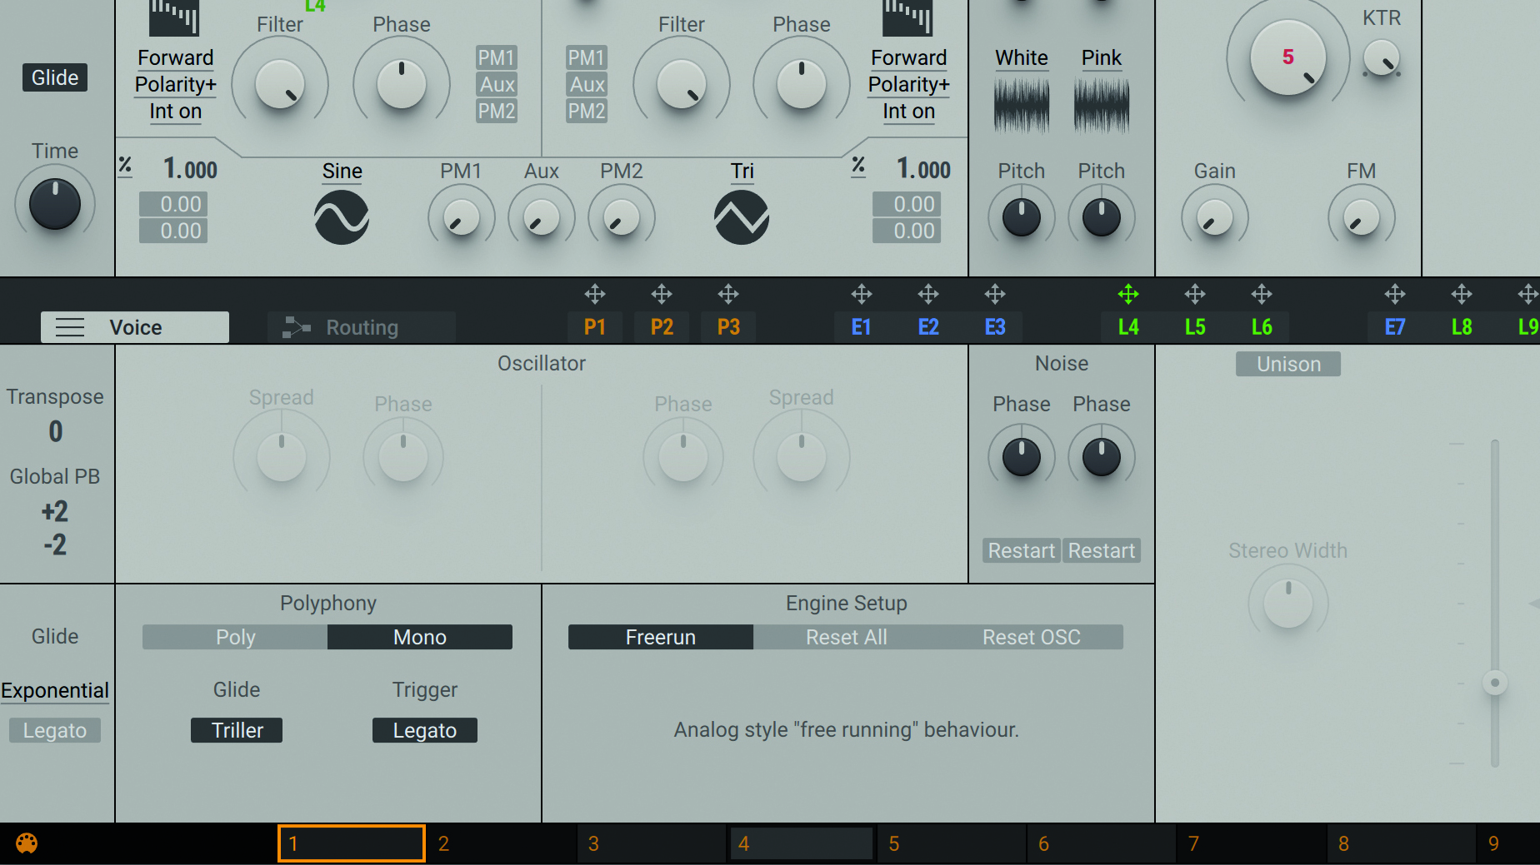Grab the green drag handle above L4
The width and height of the screenshot is (1540, 865).
pyautogui.click(x=1128, y=294)
